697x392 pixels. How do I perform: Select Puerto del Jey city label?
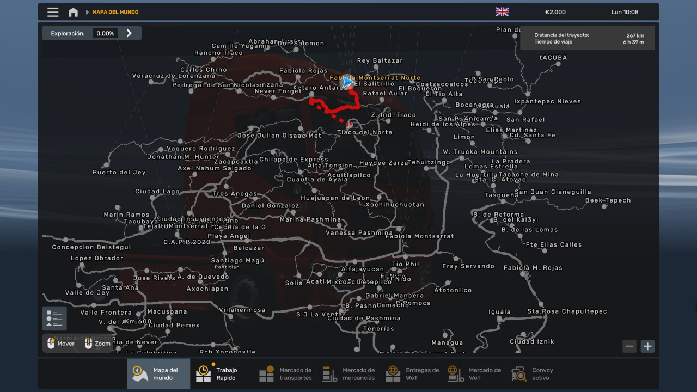click(x=119, y=172)
